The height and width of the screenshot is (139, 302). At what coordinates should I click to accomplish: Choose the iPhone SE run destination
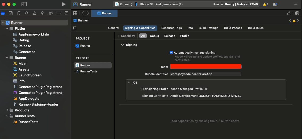click(x=159, y=4)
